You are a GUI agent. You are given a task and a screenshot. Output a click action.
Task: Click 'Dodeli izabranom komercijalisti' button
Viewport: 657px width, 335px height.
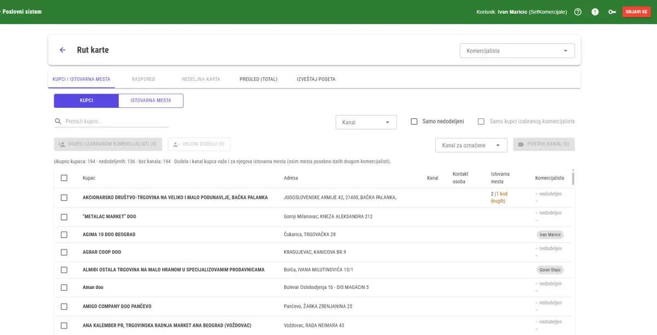pos(108,145)
